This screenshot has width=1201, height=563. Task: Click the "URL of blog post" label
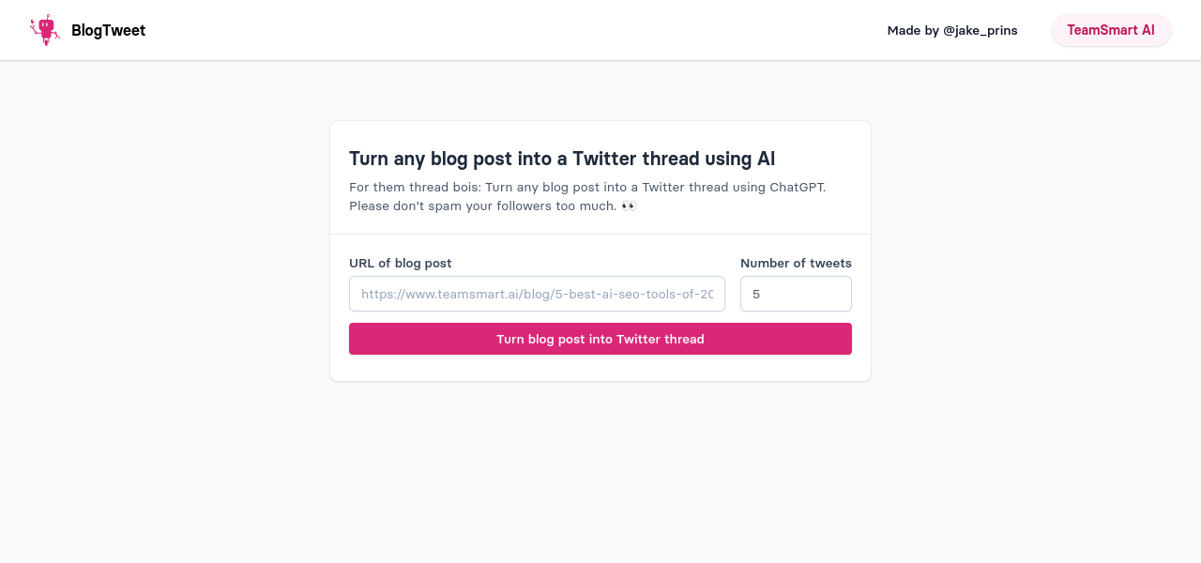tap(401, 263)
